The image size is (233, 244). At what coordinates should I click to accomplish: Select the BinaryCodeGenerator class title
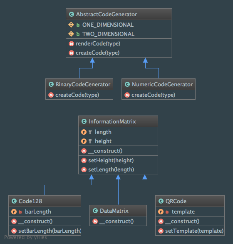(x=83, y=84)
